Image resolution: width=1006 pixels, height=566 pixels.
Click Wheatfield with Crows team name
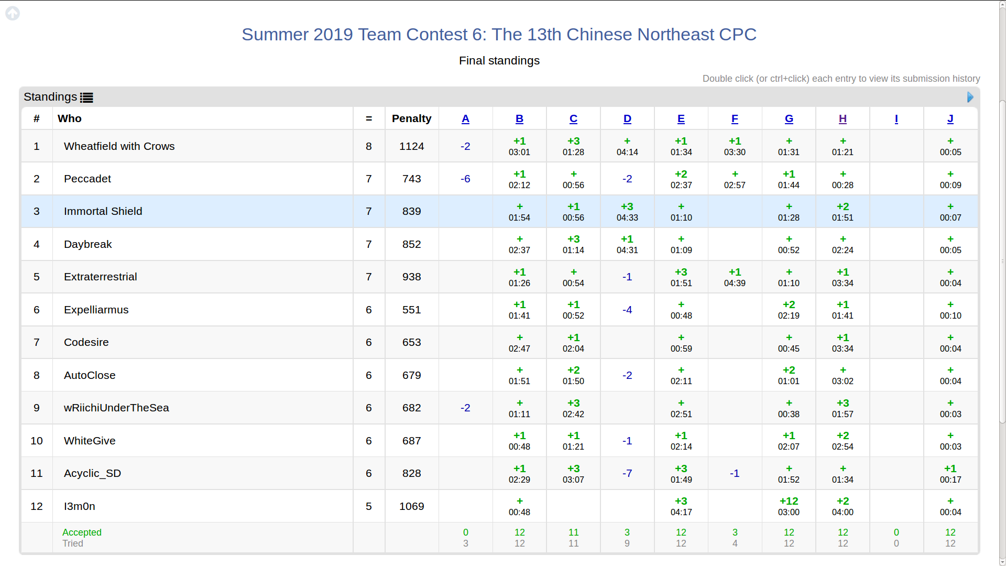coord(119,146)
